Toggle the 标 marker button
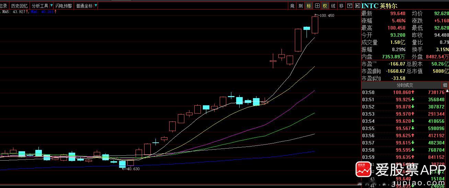 309,6
